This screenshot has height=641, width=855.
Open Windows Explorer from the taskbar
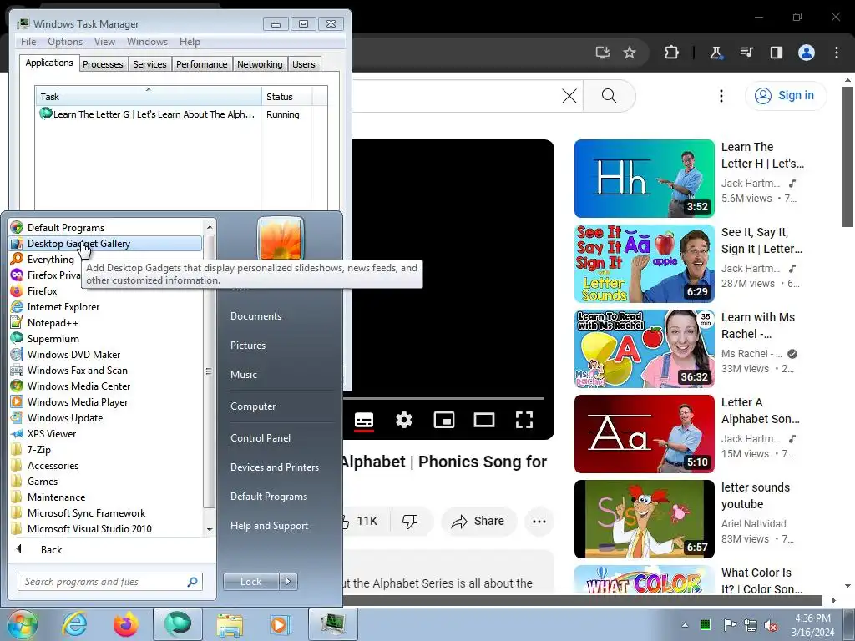(230, 624)
